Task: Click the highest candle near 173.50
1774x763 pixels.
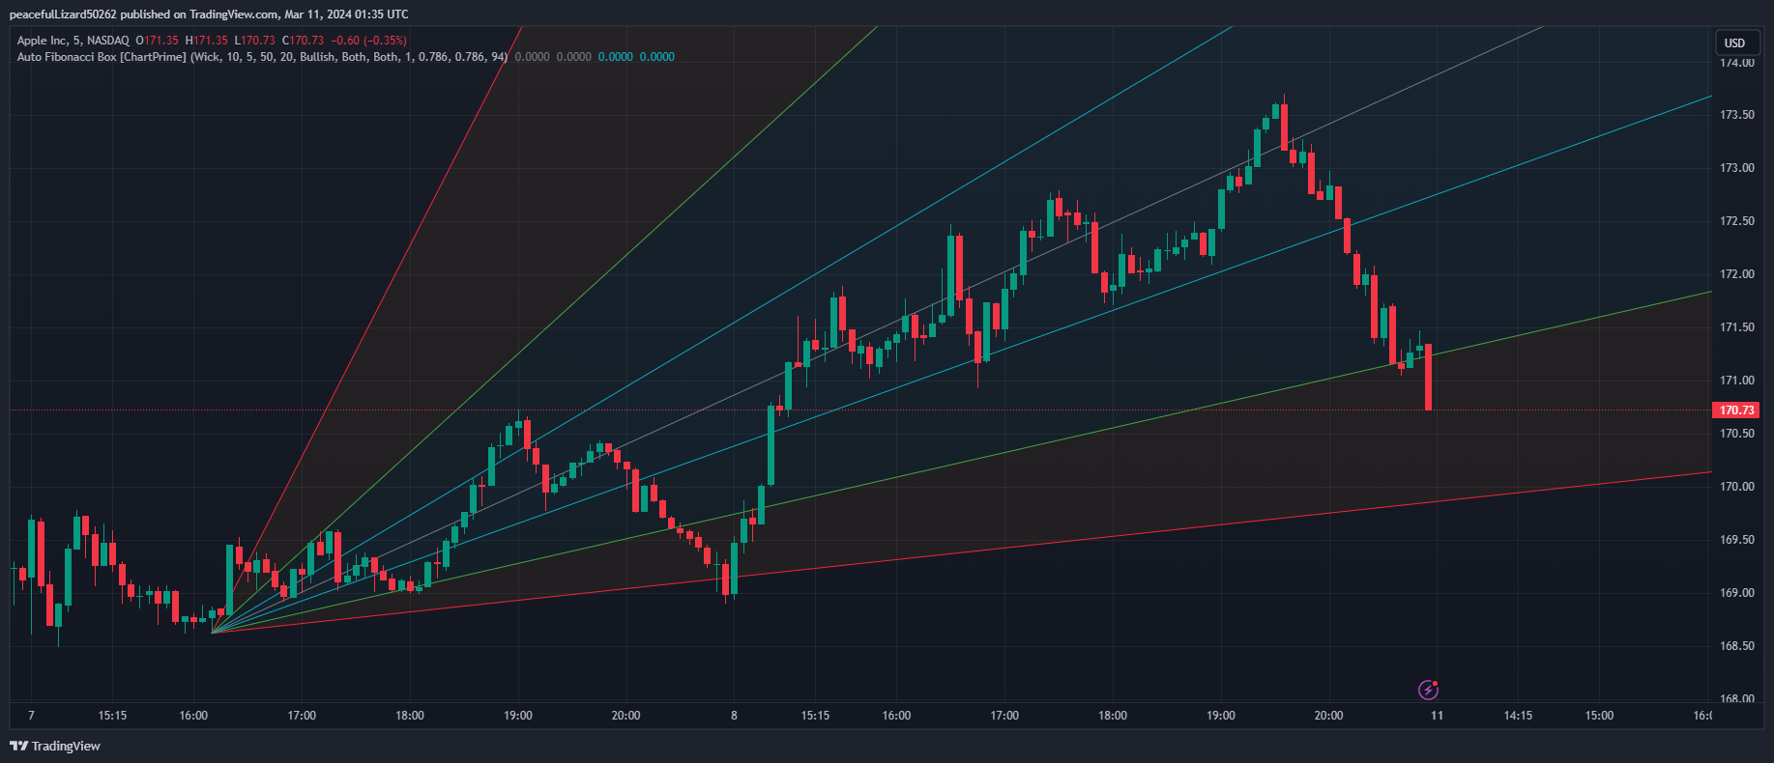Action: click(x=1284, y=124)
